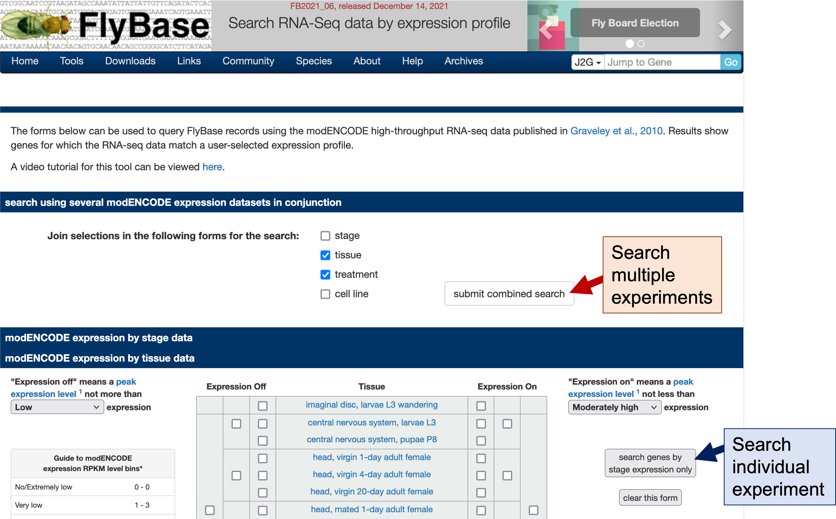The width and height of the screenshot is (836, 519).
Task: Uncheck the treatment join checkbox
Action: point(325,275)
